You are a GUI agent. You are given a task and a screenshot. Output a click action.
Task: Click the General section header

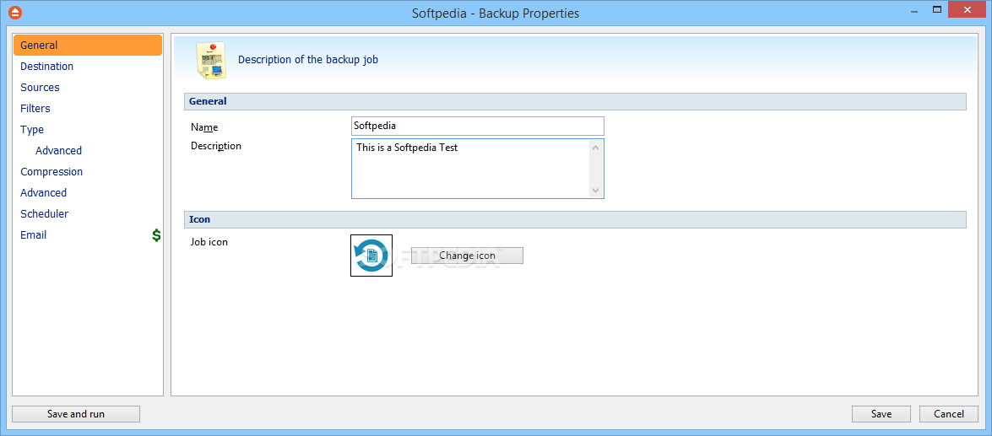click(575, 102)
